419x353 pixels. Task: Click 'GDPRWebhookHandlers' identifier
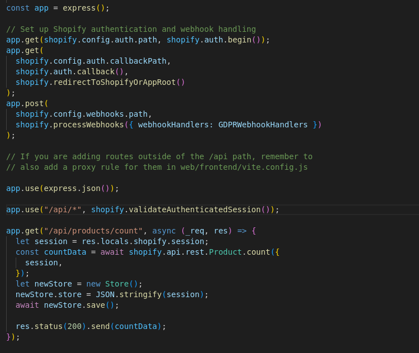263,125
